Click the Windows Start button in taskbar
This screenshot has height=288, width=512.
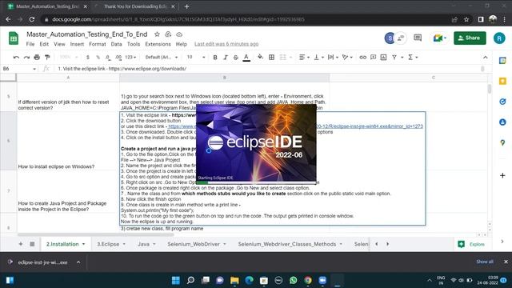click(x=176, y=281)
